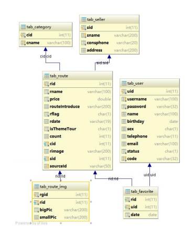
Task: Click the rdate column name
Action: pos(55,121)
